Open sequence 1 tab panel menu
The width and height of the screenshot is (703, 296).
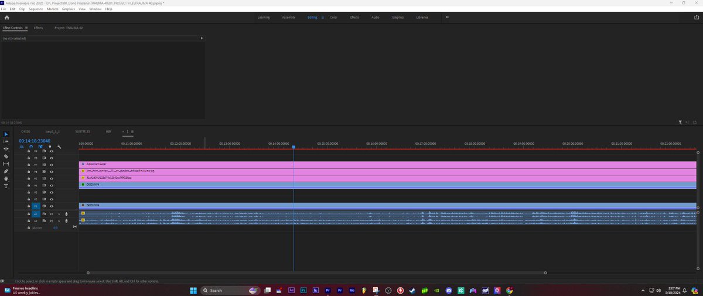tap(132, 131)
